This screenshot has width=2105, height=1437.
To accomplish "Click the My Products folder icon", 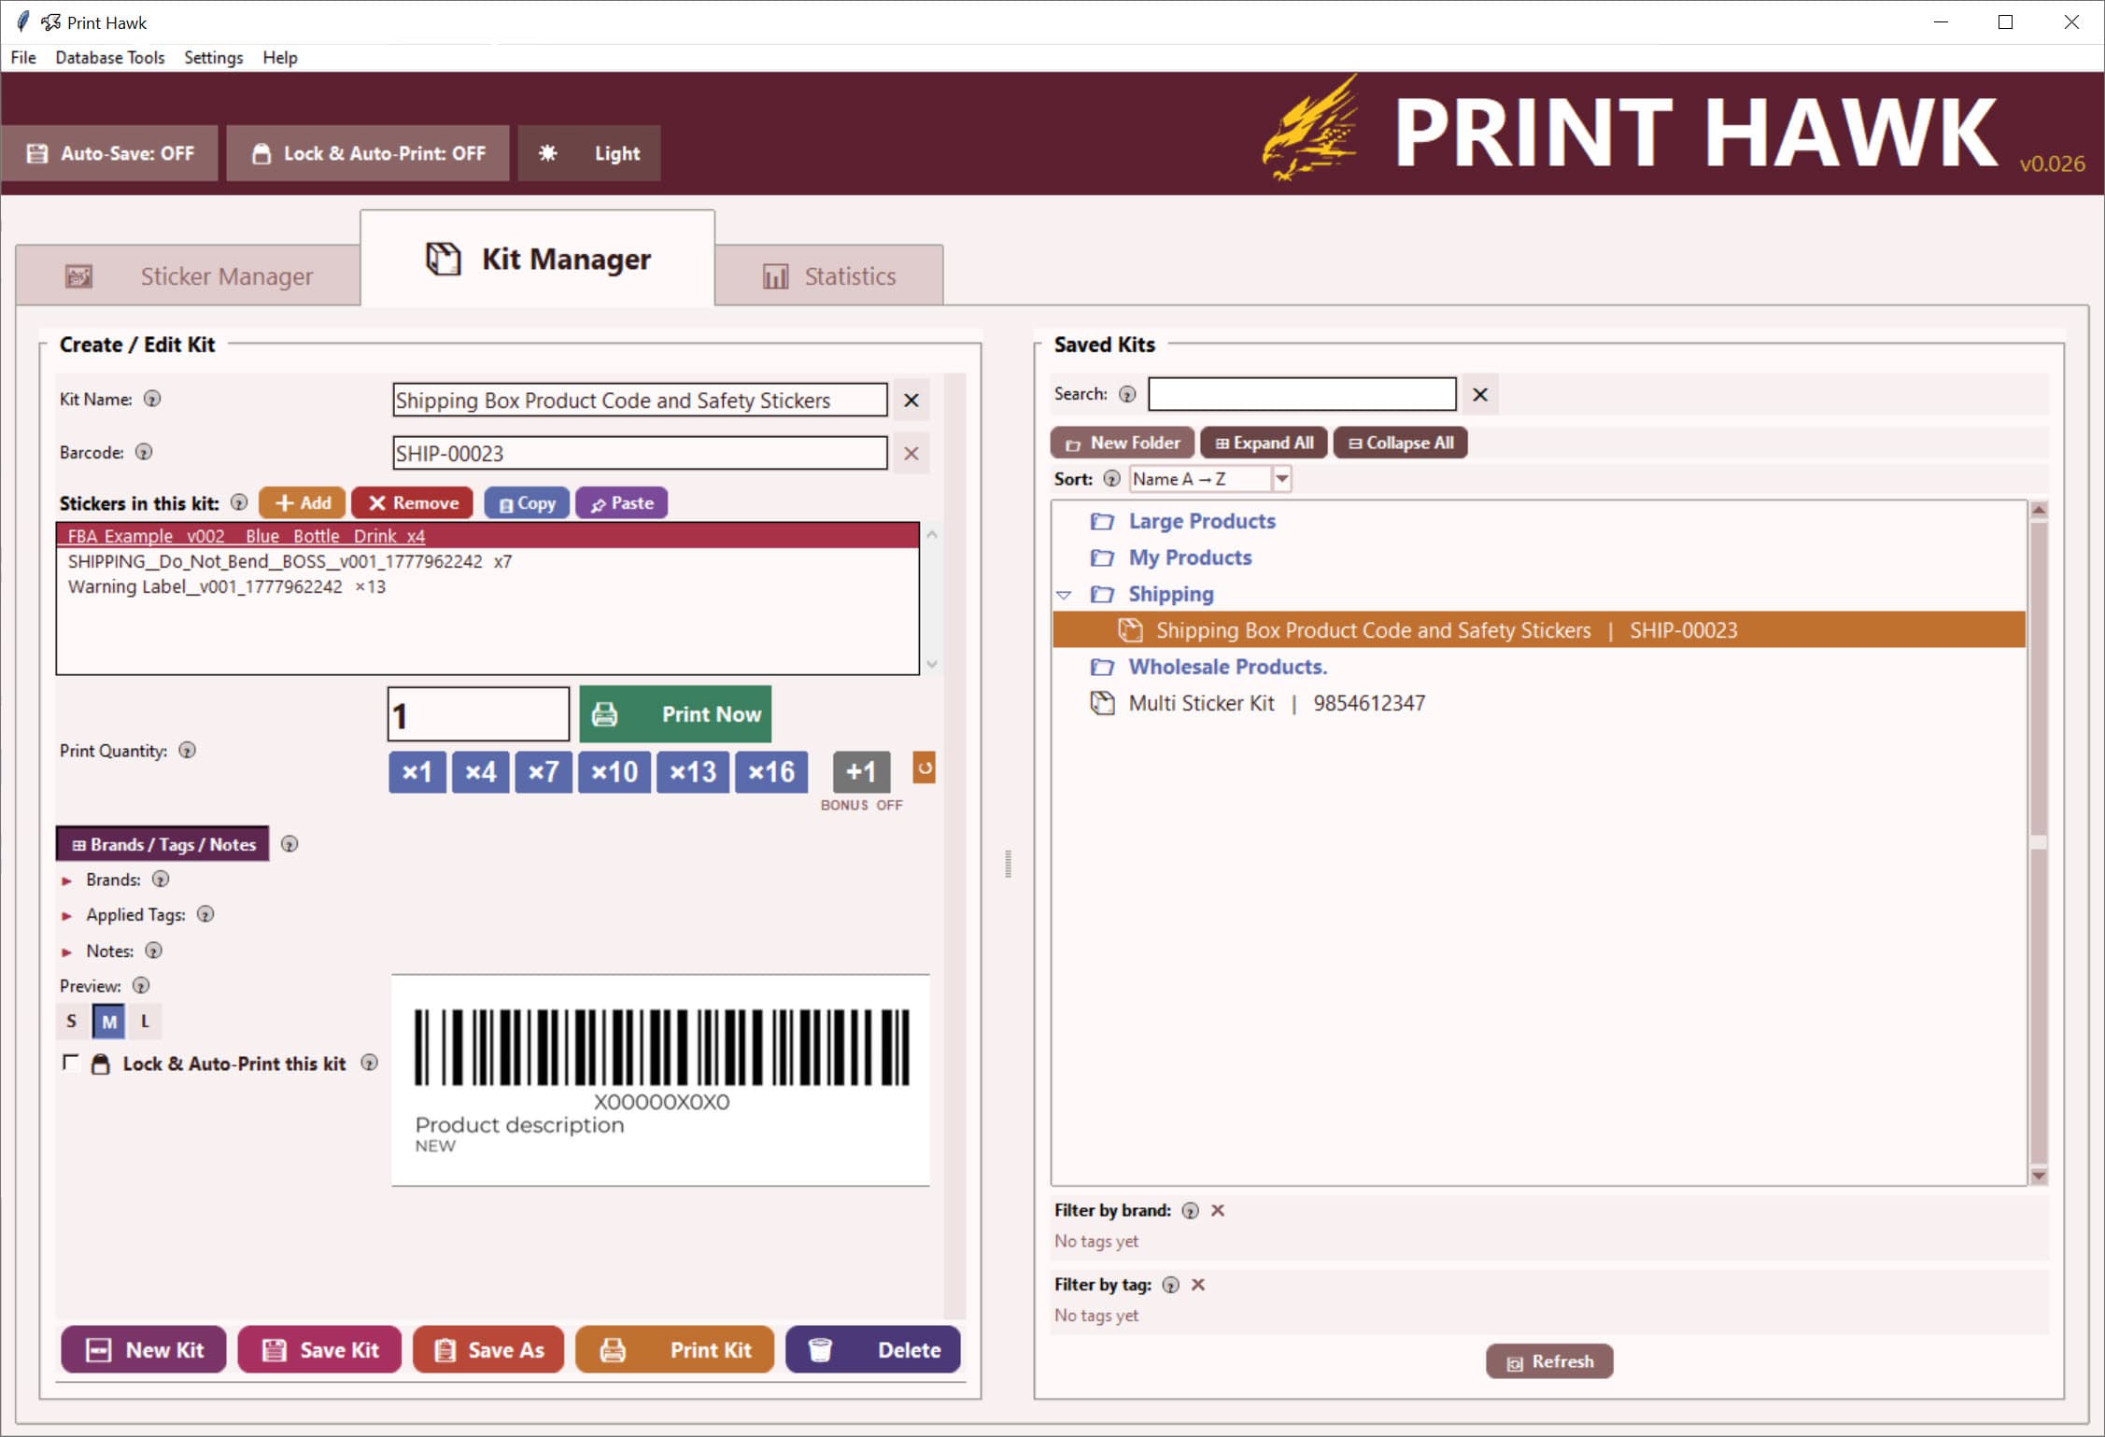I will (x=1103, y=557).
